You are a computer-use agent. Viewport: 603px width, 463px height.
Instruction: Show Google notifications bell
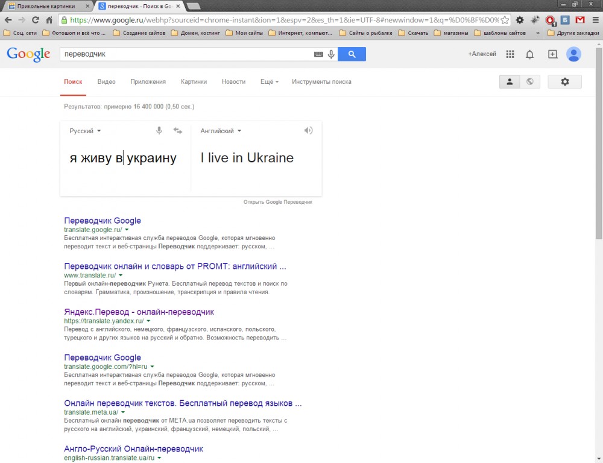(x=529, y=54)
